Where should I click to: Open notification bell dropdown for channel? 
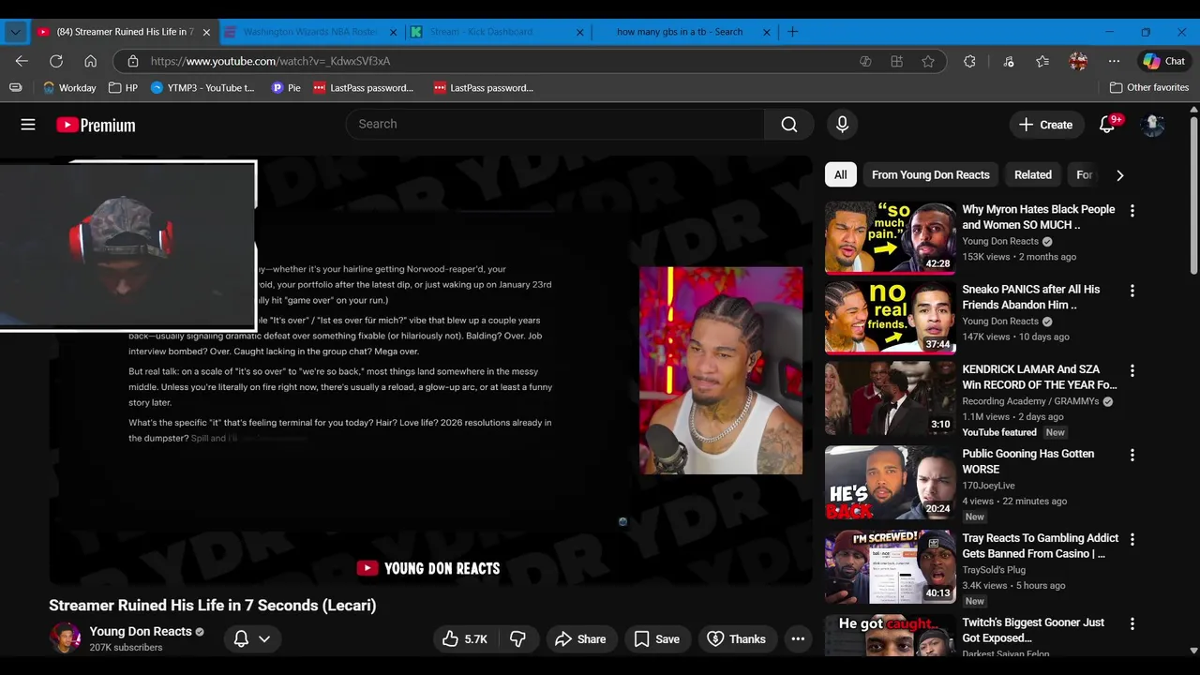pos(252,639)
